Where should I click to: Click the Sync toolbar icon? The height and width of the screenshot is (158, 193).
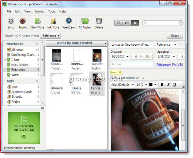(x=11, y=23)
